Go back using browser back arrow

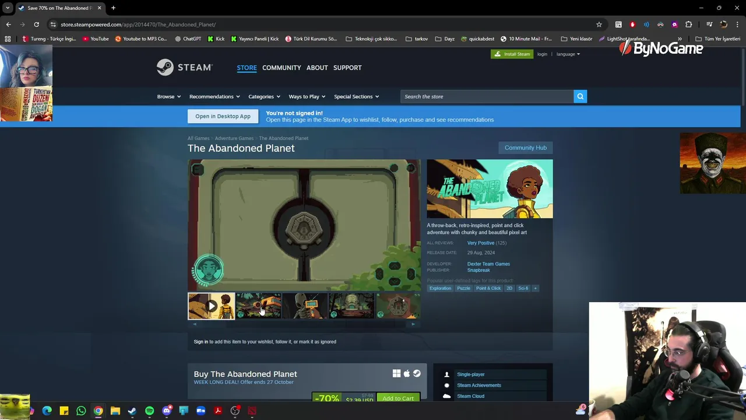click(x=8, y=24)
